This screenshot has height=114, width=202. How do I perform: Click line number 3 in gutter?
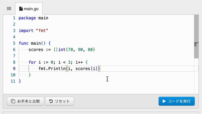[x=14, y=31]
